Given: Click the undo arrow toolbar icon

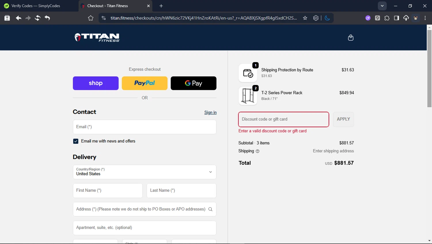Looking at the screenshot, I should (47, 18).
